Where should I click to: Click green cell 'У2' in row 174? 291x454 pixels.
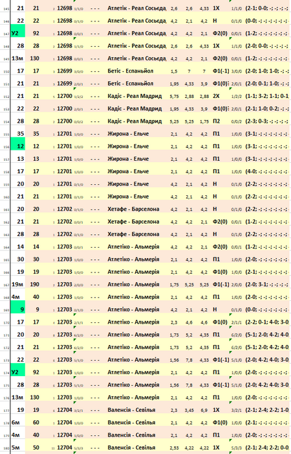(18, 370)
